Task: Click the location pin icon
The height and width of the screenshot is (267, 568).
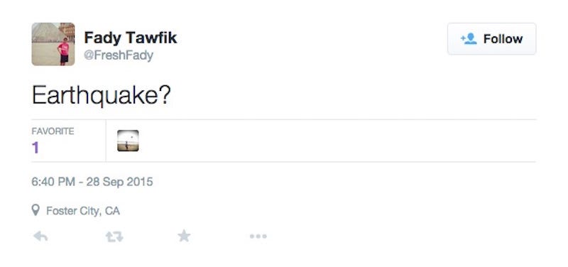Action: tap(35, 209)
